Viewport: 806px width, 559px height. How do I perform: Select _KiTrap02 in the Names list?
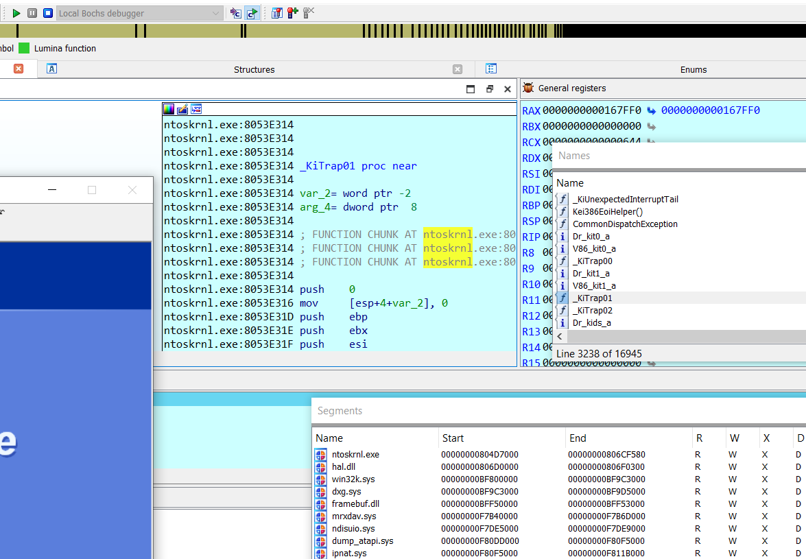[592, 311]
